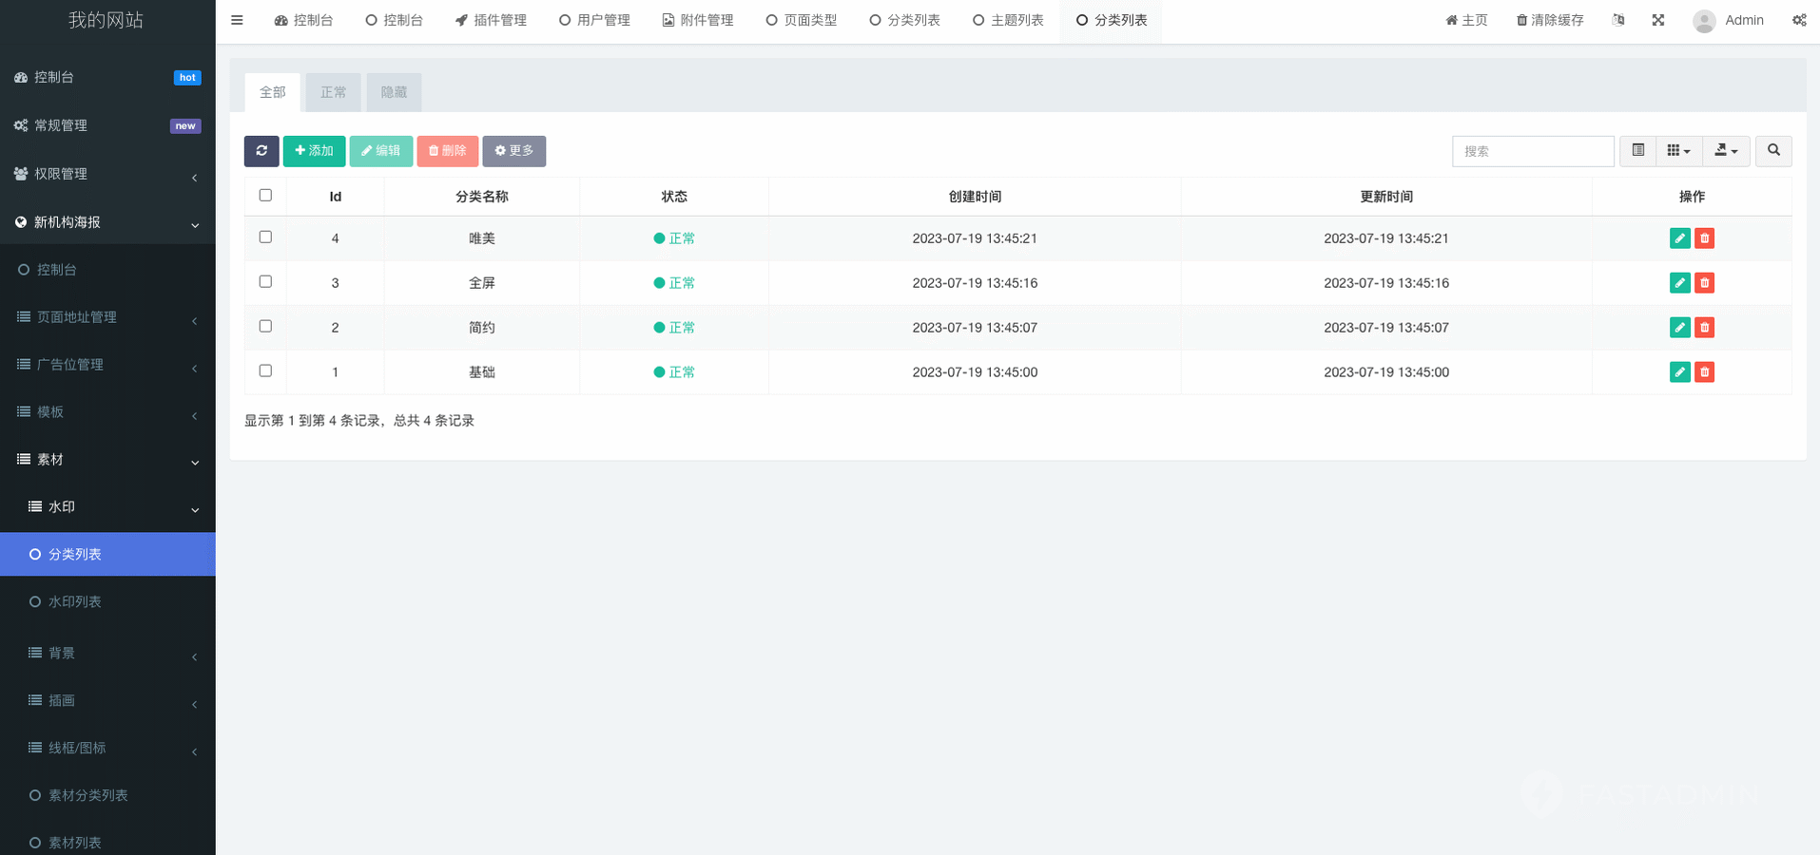The image size is (1820, 855).
Task: Open the 插件管理 top tab
Action: point(491,20)
